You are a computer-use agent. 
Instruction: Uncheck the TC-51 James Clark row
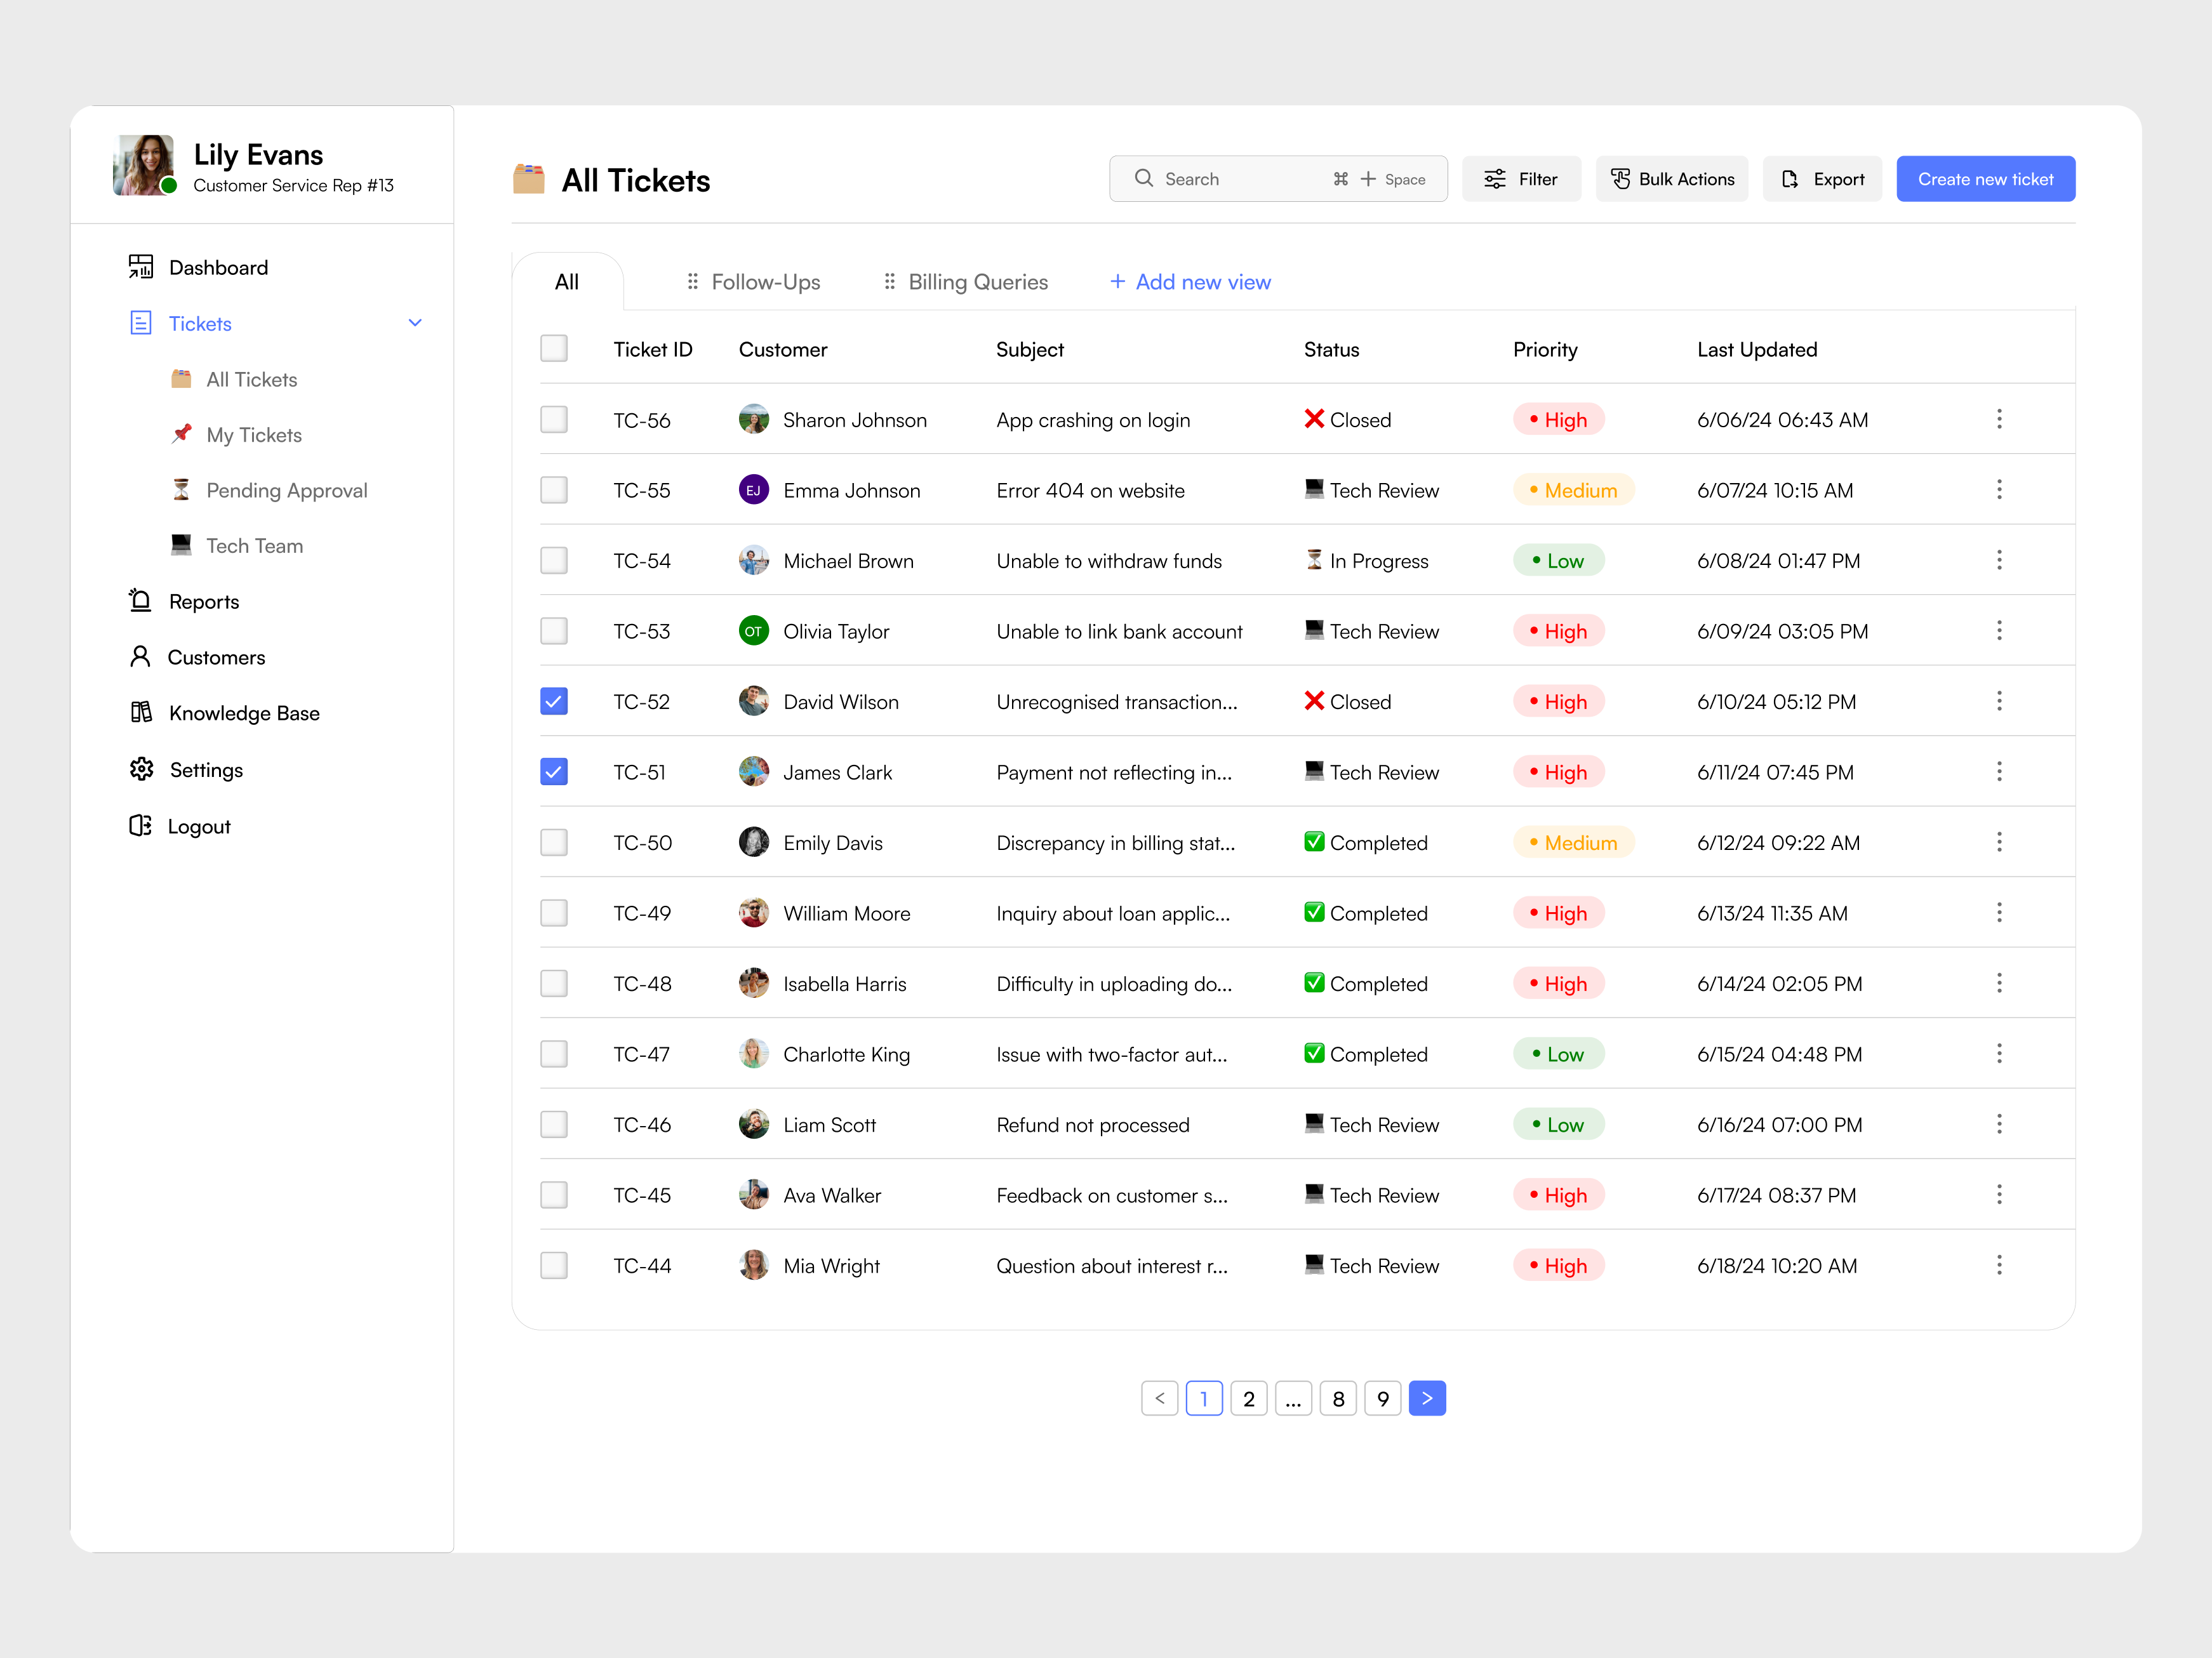click(554, 772)
